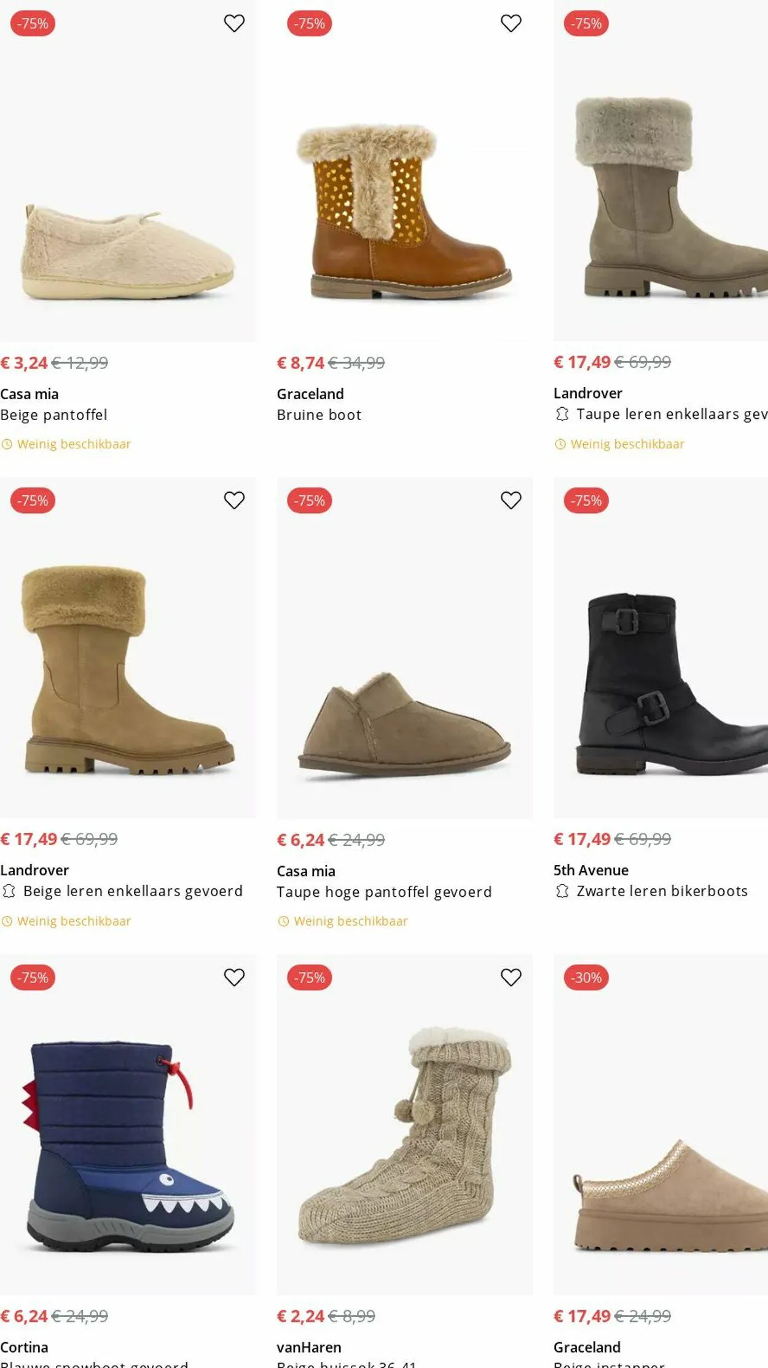Click leather icon beside Beige leren enkellaars
Screen dimensions: 768x1368
[9, 891]
